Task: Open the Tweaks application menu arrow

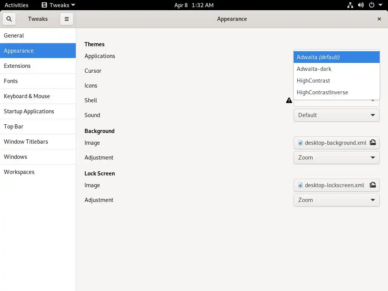Action: click(73, 5)
